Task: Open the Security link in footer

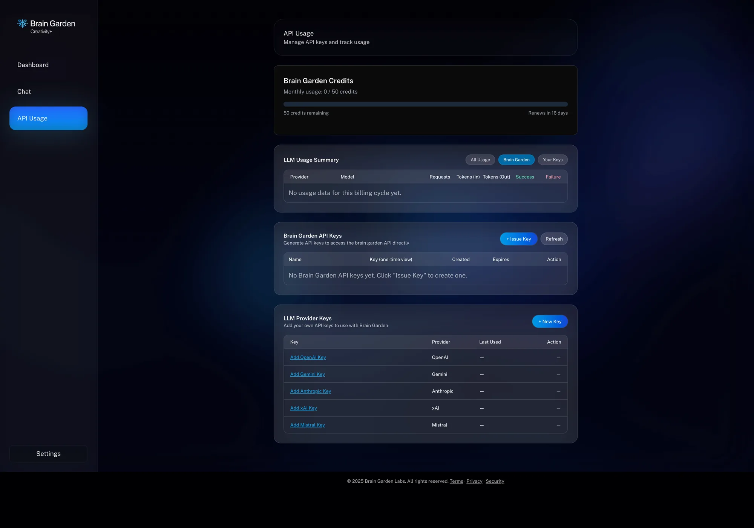Action: (x=495, y=481)
